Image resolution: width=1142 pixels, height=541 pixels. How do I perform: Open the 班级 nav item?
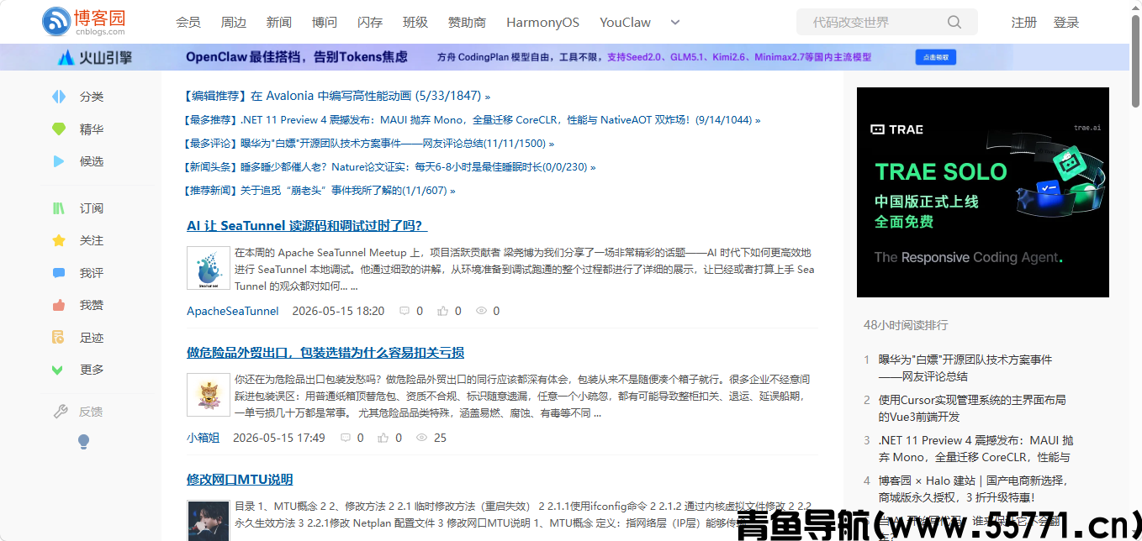pyautogui.click(x=415, y=23)
